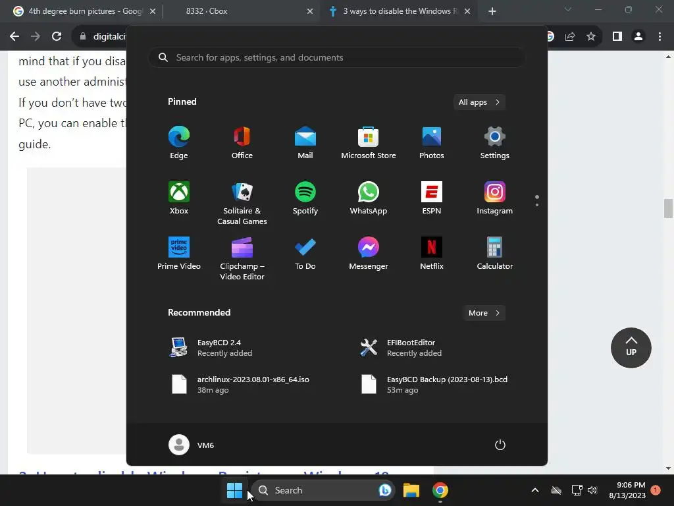Open File Explorer from the taskbar
This screenshot has height=506, width=674.
[411, 490]
